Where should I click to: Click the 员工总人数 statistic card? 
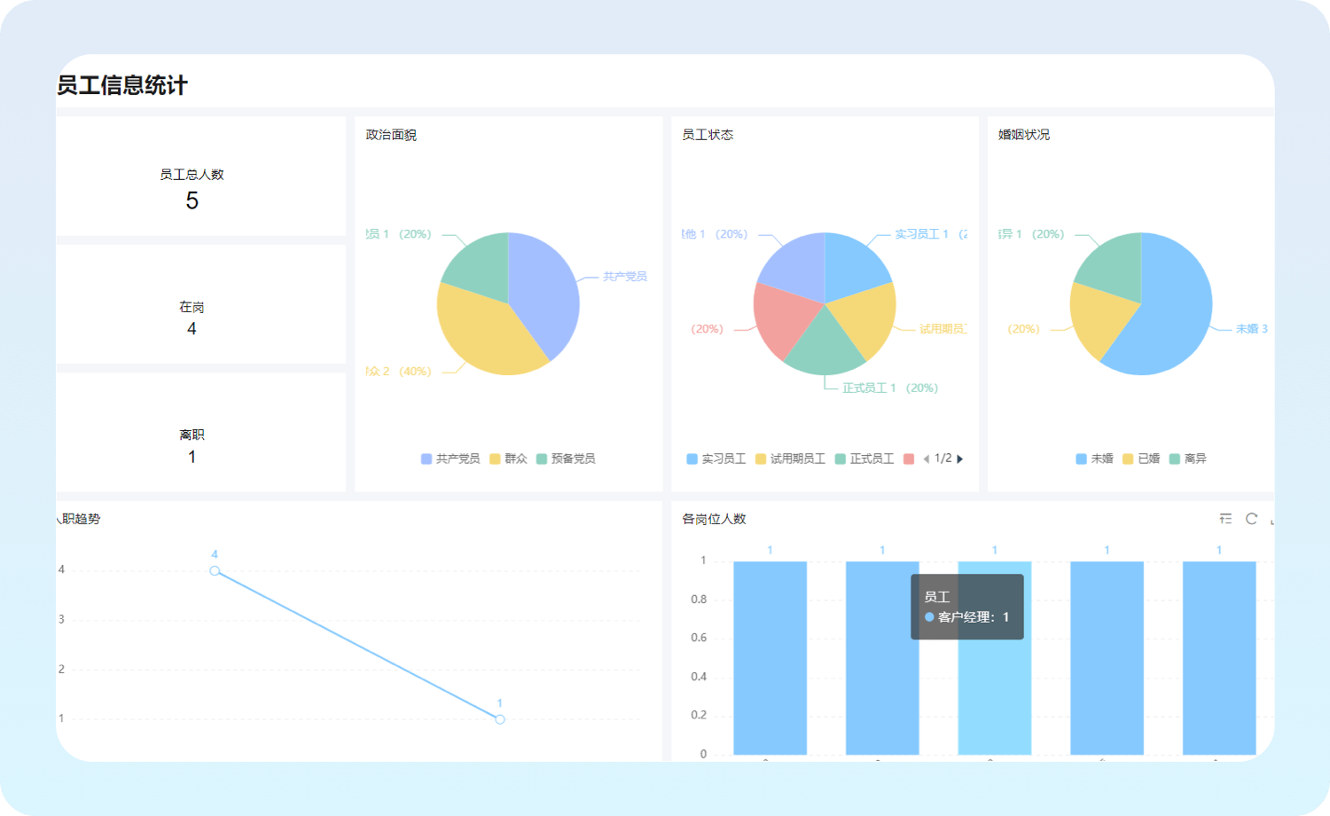(192, 188)
